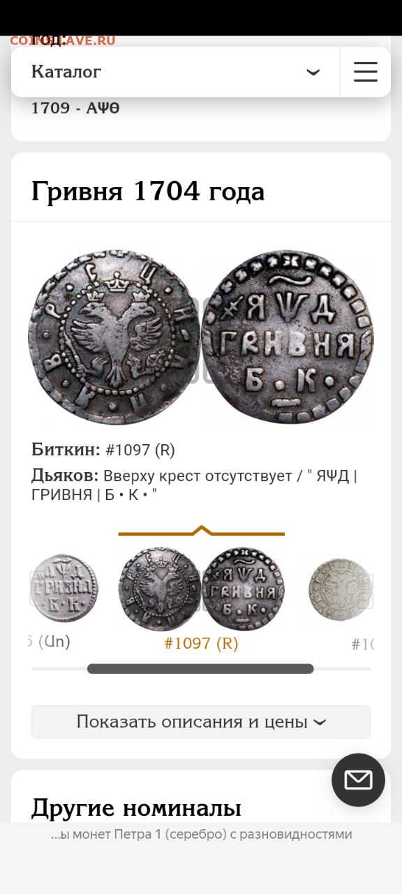Open the hamburger menu icon
This screenshot has width=402, height=894.
coord(365,72)
